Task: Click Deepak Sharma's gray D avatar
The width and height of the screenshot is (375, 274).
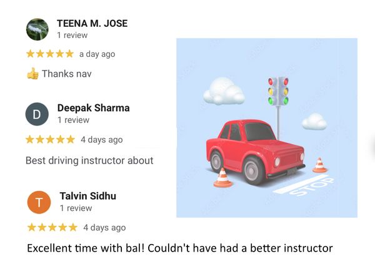Action: (37, 114)
